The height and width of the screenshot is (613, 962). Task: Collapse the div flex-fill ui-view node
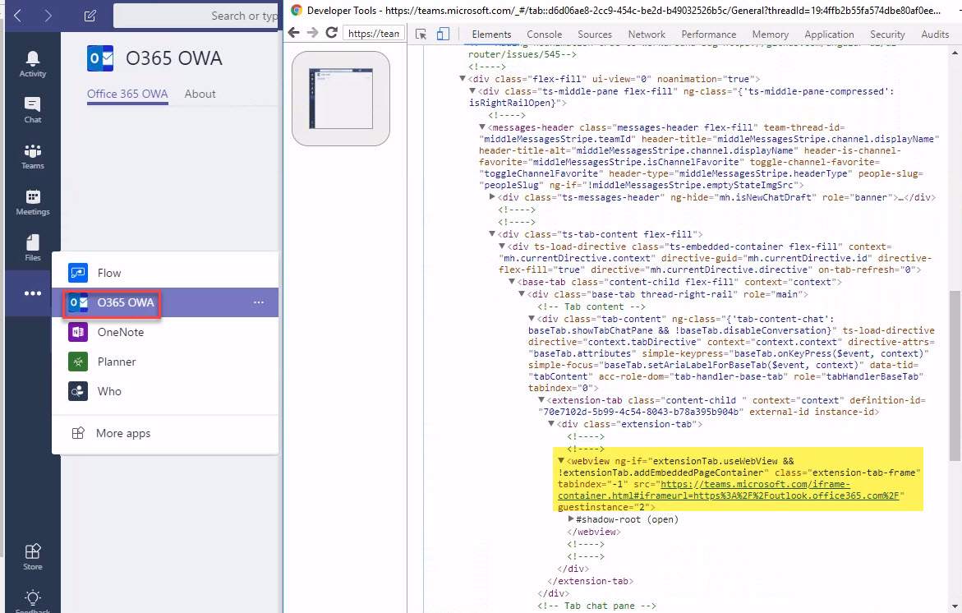click(462, 79)
